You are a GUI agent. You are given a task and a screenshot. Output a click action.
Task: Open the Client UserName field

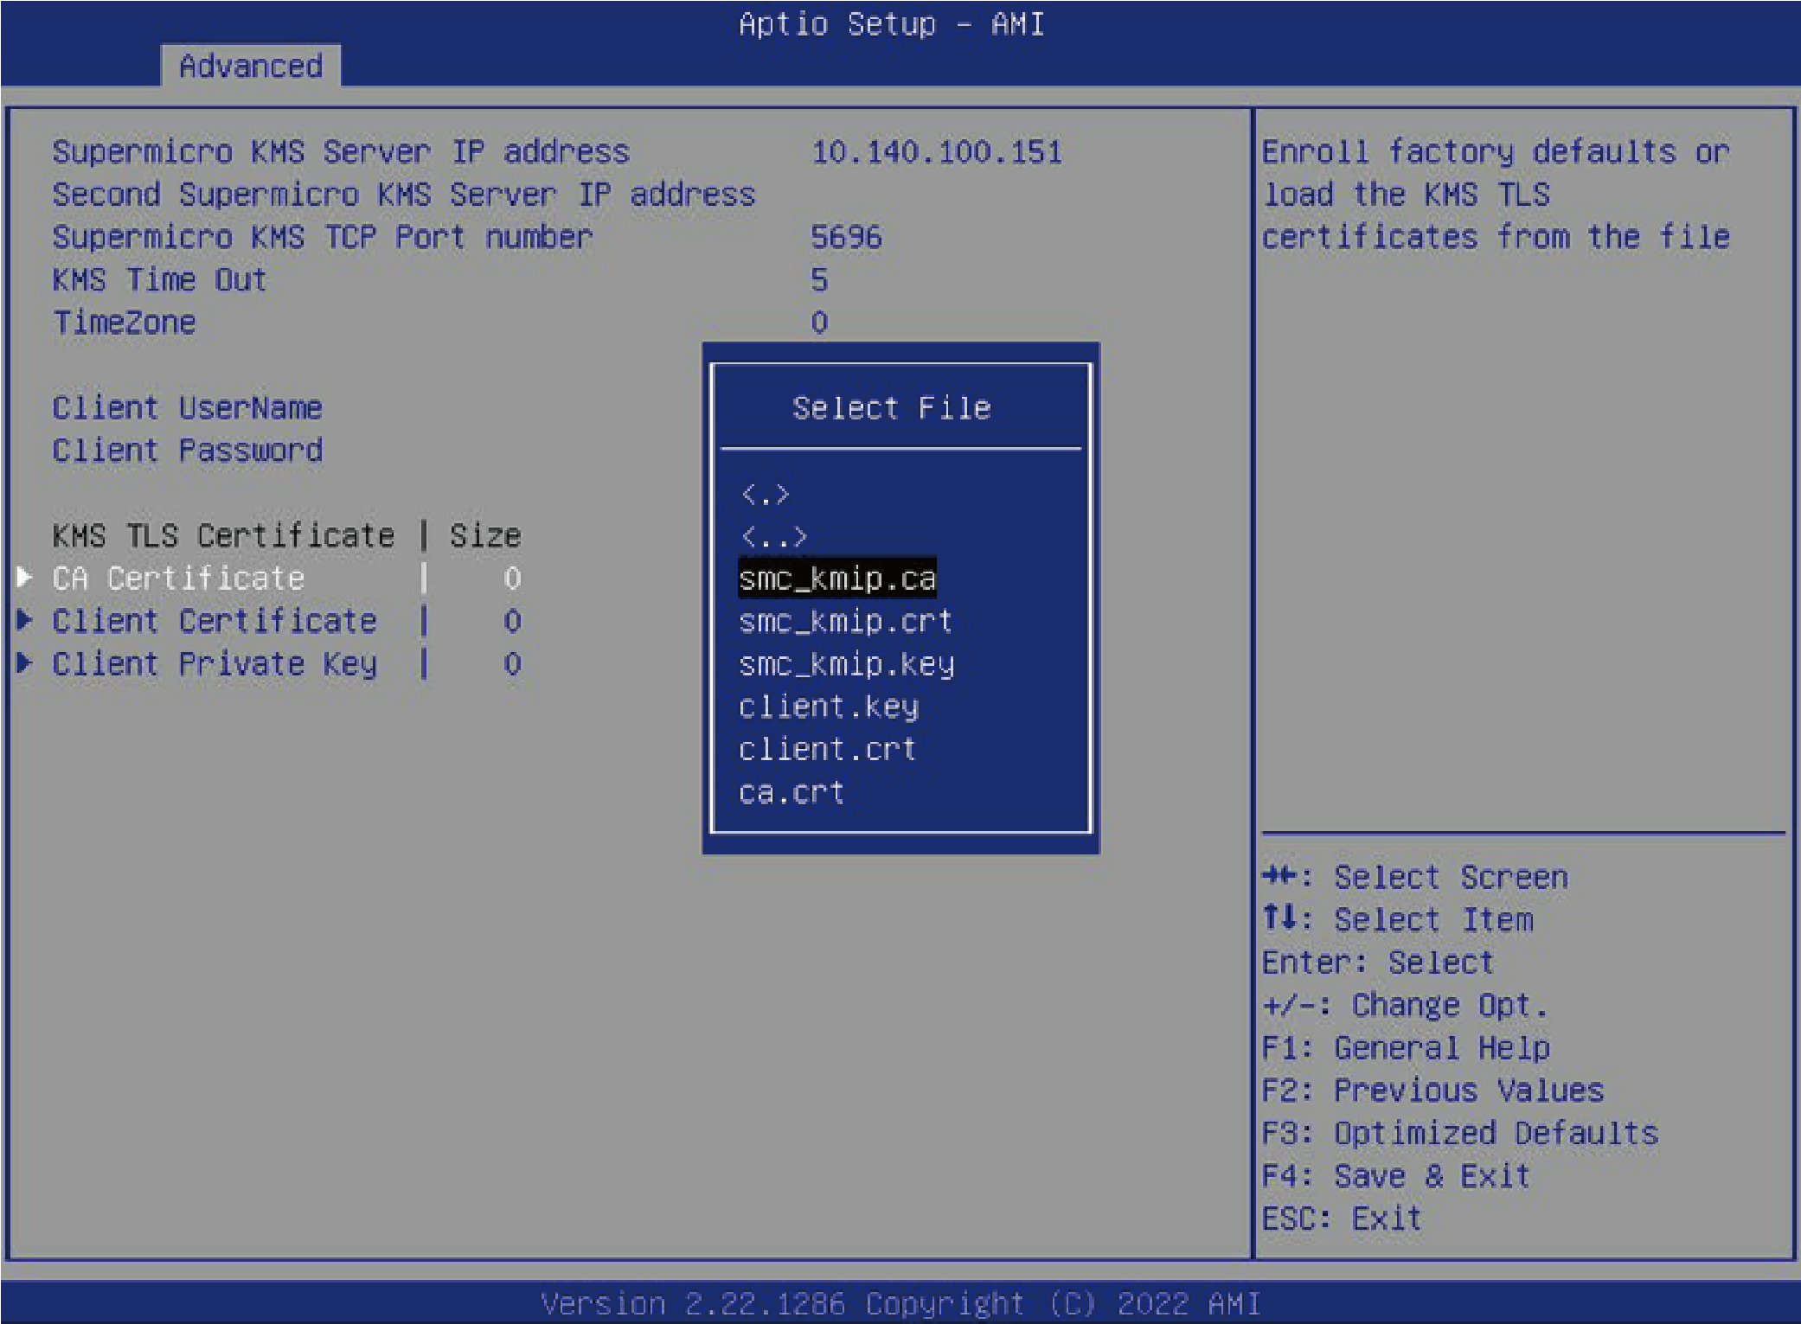click(187, 407)
